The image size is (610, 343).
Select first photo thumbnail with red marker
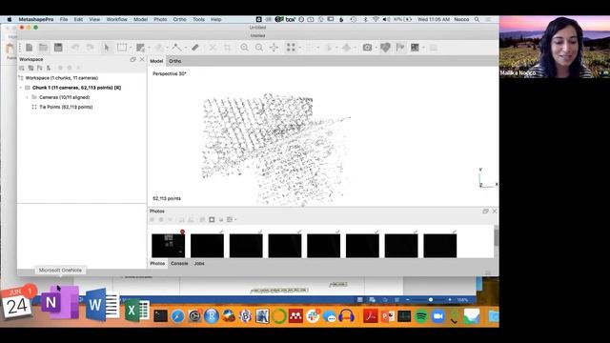point(168,246)
